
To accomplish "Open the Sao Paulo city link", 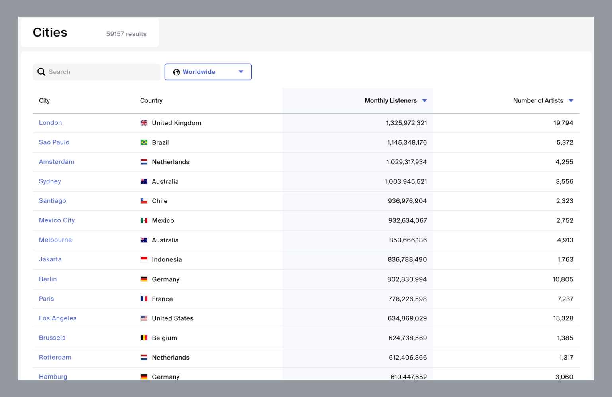I will point(54,142).
